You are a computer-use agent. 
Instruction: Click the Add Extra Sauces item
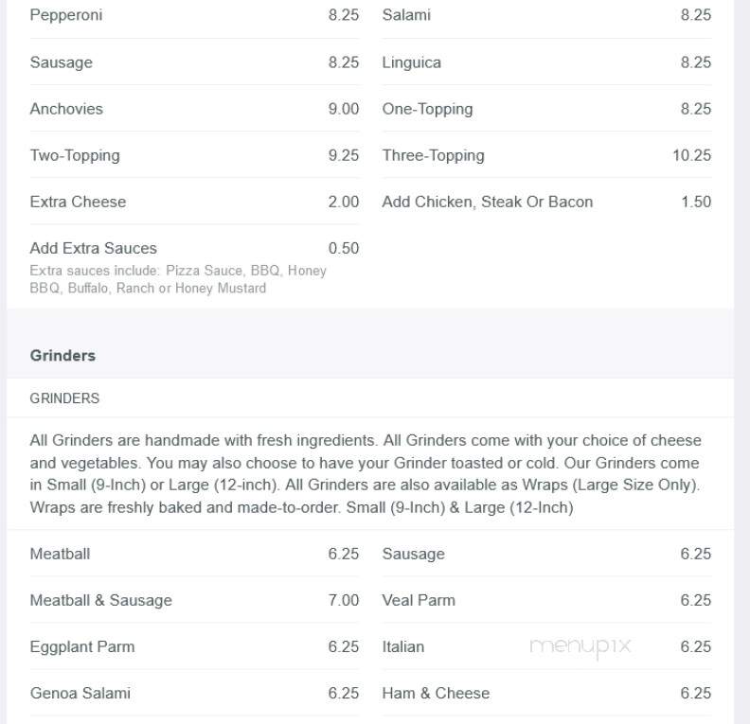click(194, 267)
